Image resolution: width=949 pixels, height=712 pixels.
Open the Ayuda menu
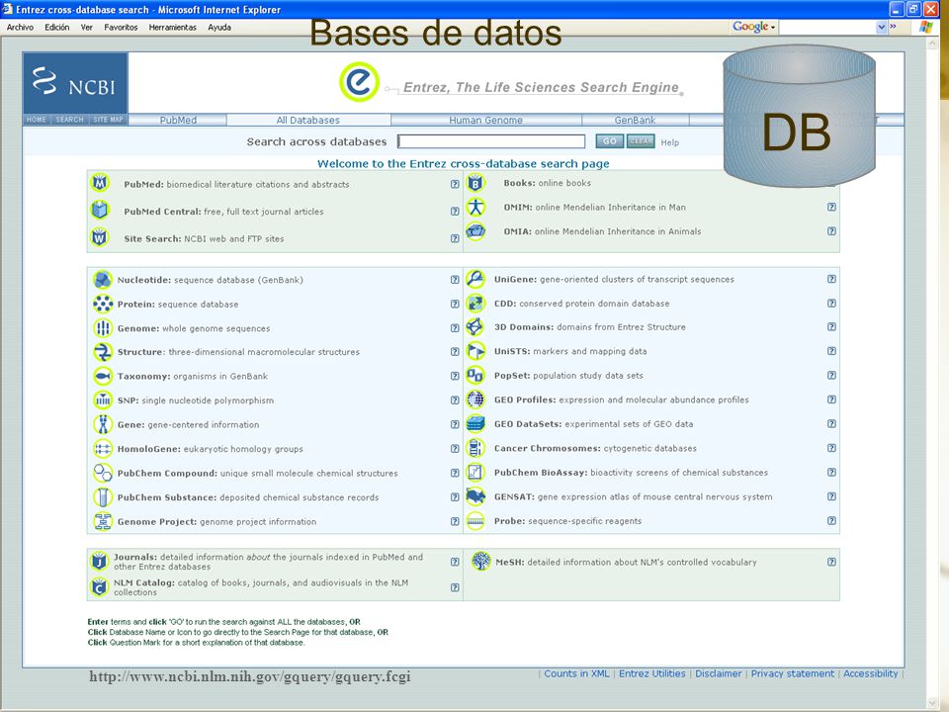pos(219,28)
